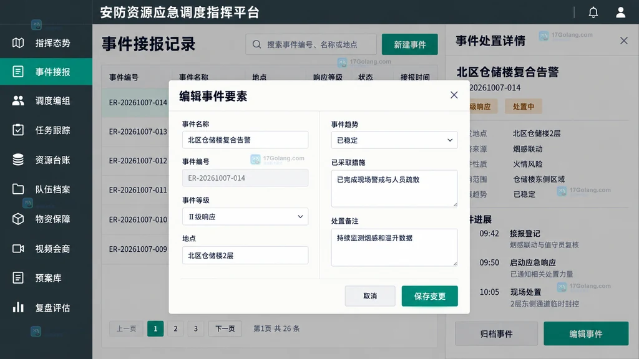
Task: Open the user profile icon
Action: coord(620,12)
